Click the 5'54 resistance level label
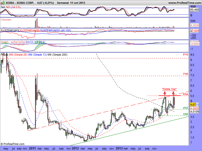The width and height of the screenshot is (202, 151). (186, 94)
